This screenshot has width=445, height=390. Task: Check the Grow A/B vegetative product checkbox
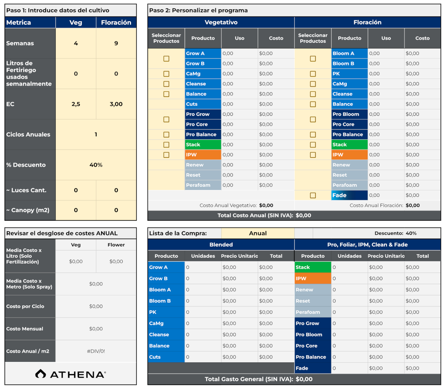pyautogui.click(x=166, y=59)
